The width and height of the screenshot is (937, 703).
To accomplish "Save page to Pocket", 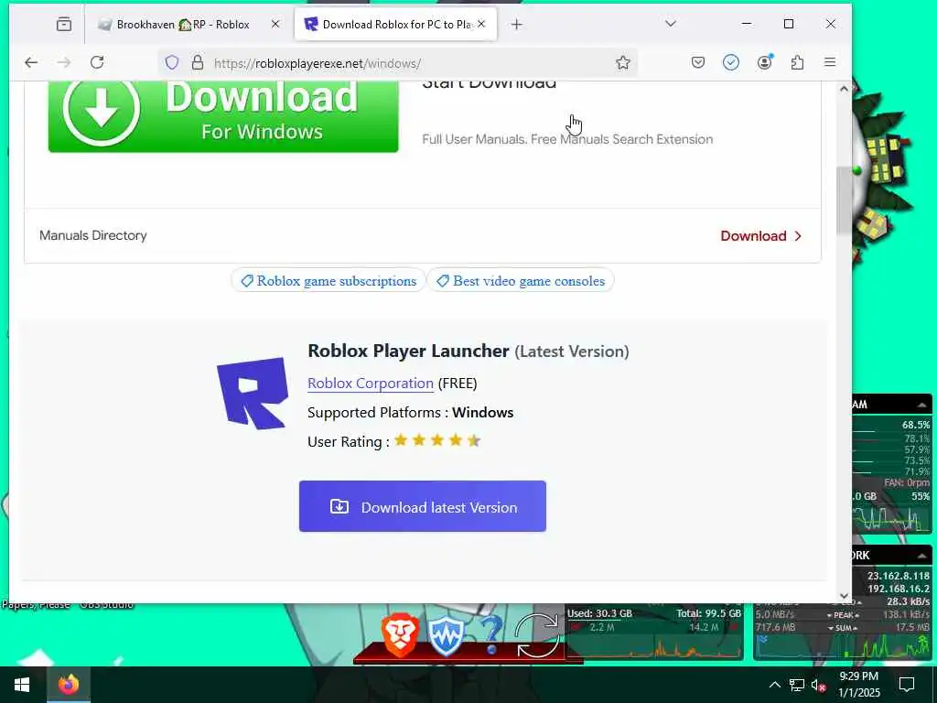I will tap(698, 62).
